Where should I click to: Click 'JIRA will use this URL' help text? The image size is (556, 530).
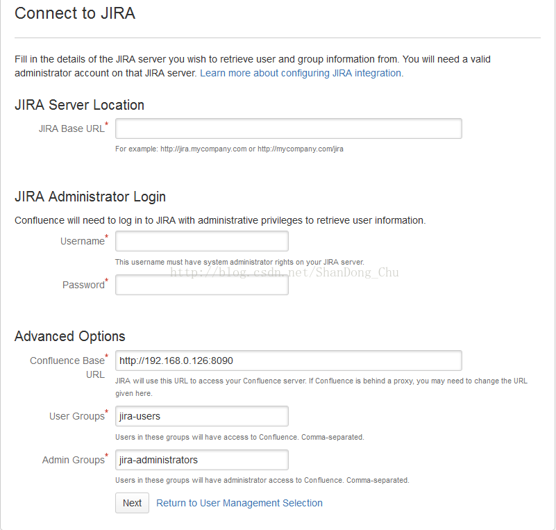(x=321, y=387)
